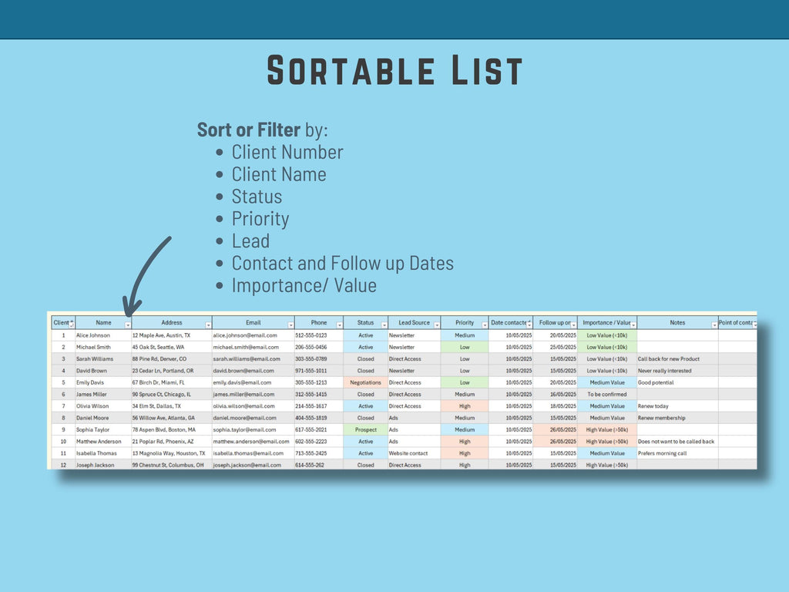Viewport: 789px width, 592px height.
Task: Click the Priority column filter arrow
Action: coord(485,325)
